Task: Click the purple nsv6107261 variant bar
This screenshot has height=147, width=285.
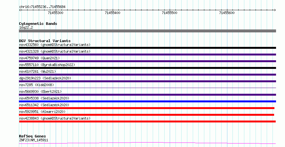Action: (147, 75)
